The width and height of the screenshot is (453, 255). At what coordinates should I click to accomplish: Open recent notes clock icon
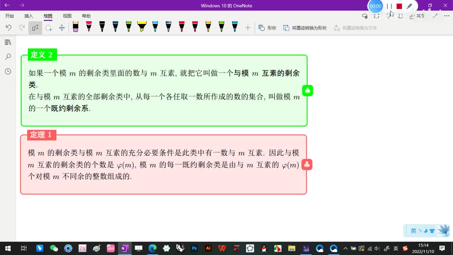[8, 72]
